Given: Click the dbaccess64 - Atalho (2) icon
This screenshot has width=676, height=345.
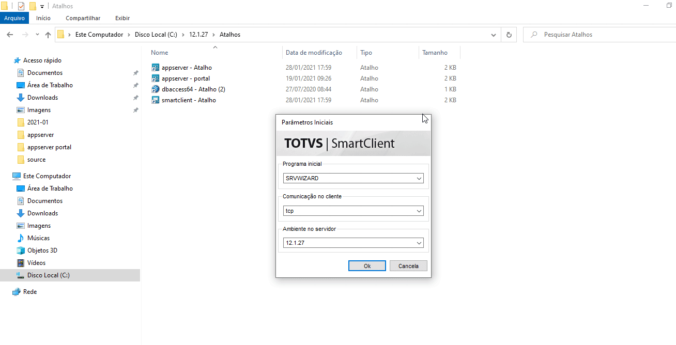Looking at the screenshot, I should pos(156,89).
